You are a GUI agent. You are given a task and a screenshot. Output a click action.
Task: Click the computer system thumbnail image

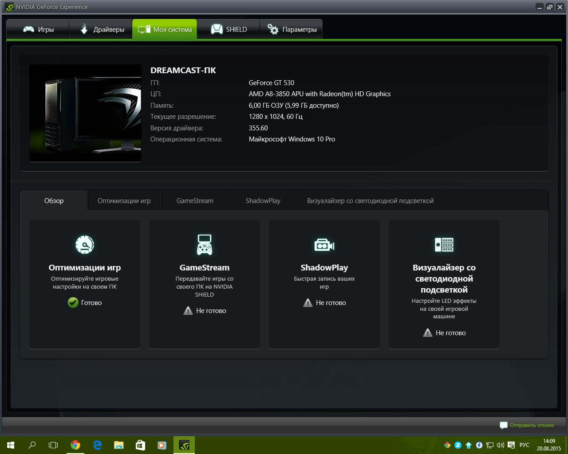(85, 113)
